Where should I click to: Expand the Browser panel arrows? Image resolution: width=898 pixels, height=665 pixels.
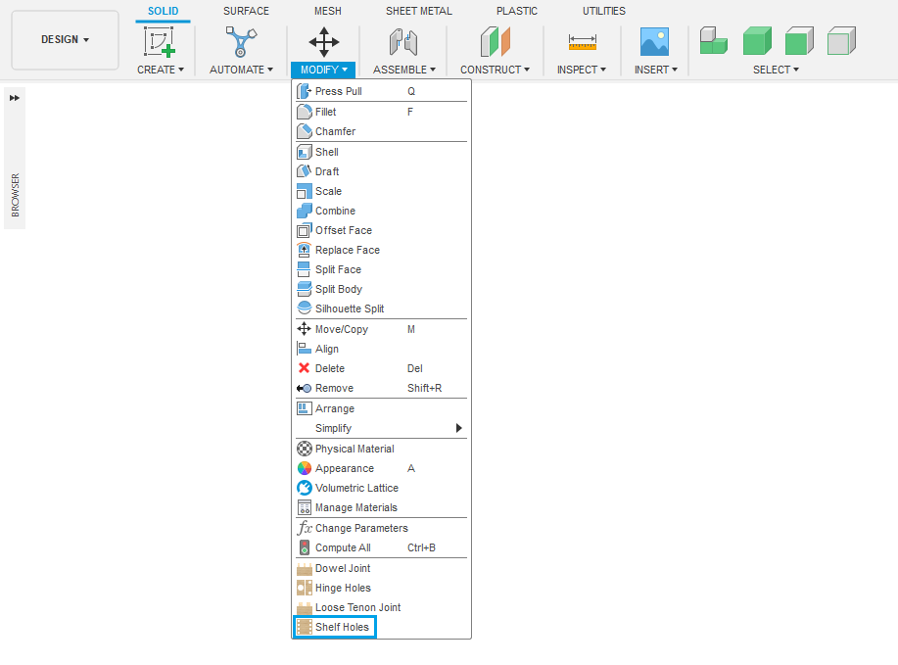[x=15, y=98]
